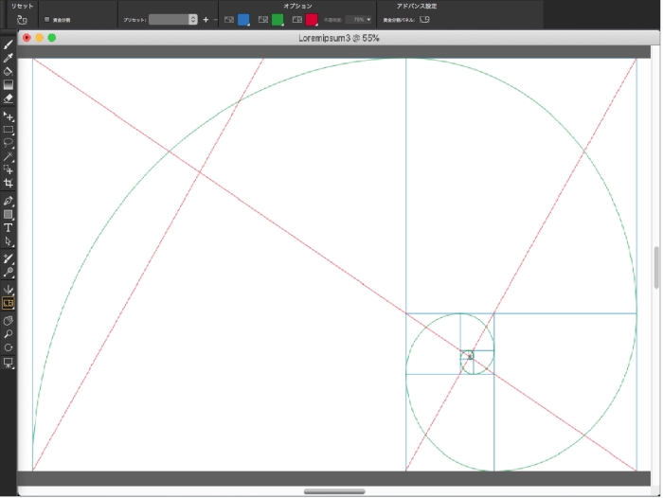
Task: Select the Text tool
Action: click(9, 227)
